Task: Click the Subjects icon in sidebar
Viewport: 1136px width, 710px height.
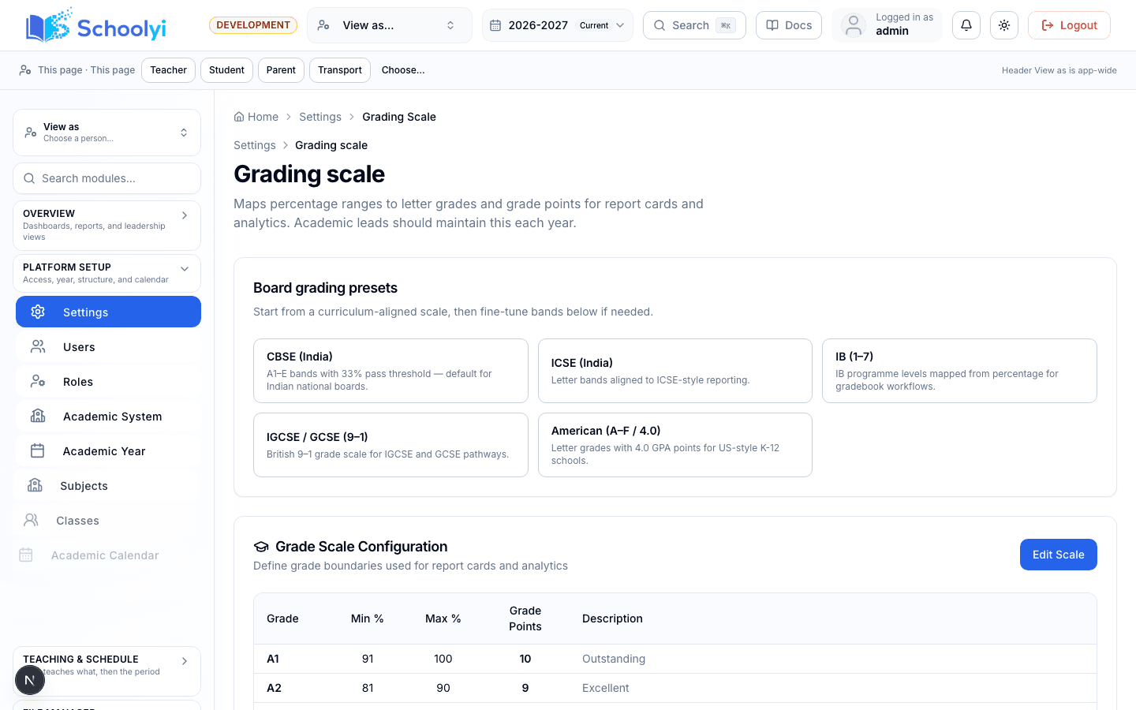Action: (x=35, y=485)
